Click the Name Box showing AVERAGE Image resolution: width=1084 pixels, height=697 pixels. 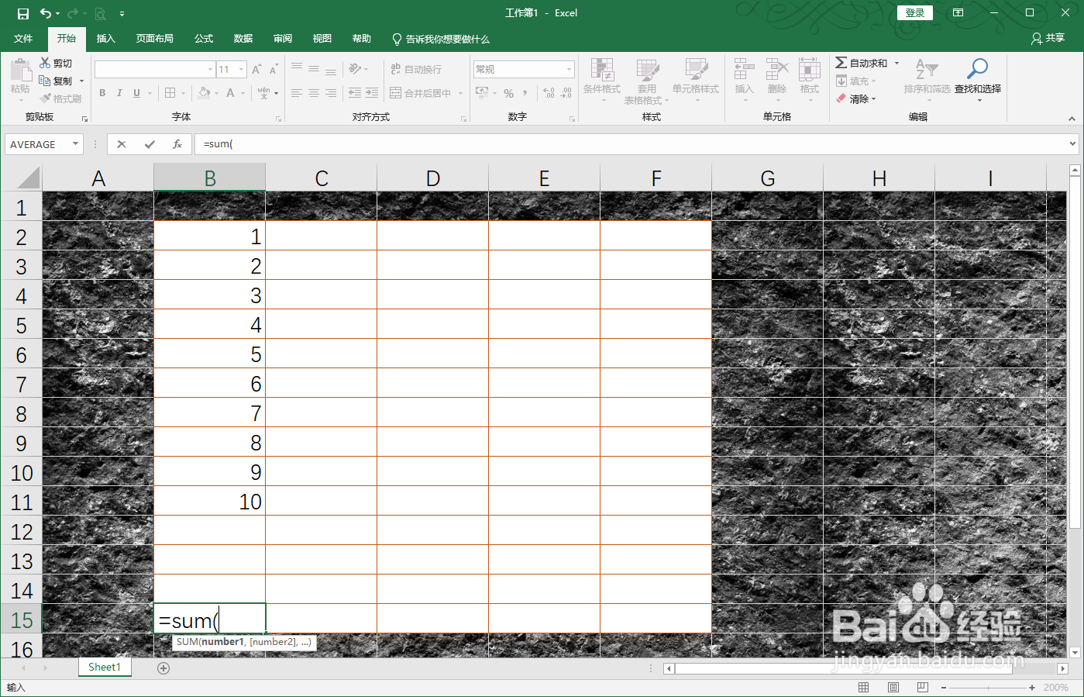point(39,144)
